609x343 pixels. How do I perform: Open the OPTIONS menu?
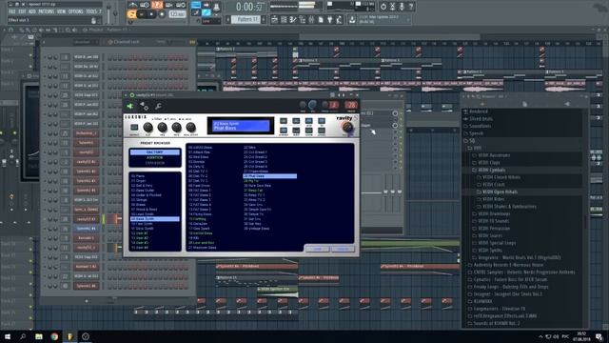point(76,12)
